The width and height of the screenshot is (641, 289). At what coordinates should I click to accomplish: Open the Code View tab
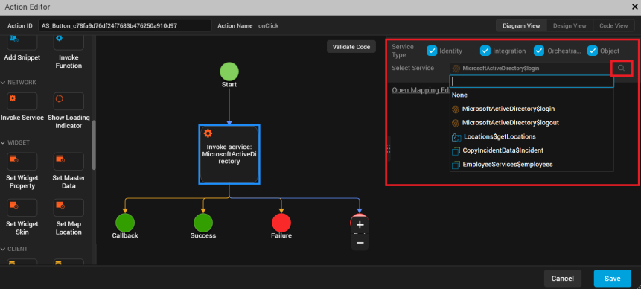(613, 25)
